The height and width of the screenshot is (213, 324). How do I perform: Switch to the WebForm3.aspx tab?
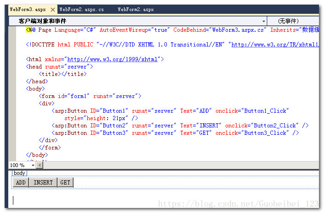coord(28,10)
